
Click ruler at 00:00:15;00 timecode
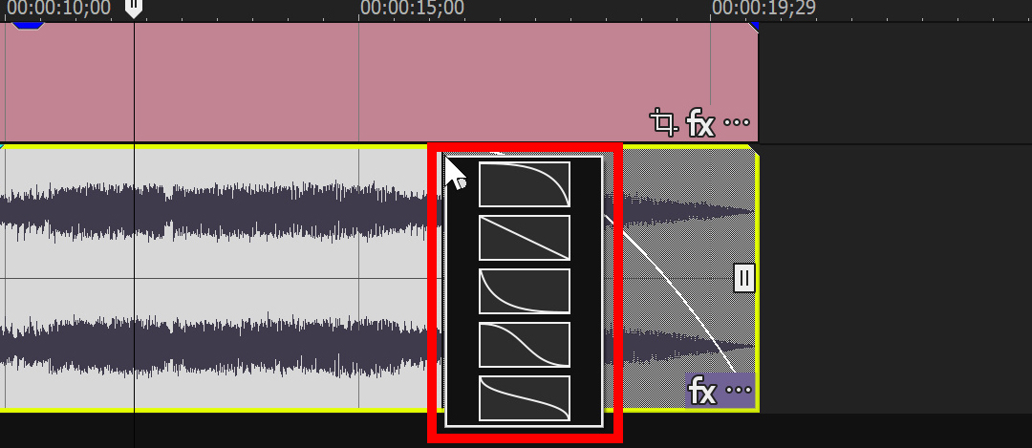click(x=412, y=8)
